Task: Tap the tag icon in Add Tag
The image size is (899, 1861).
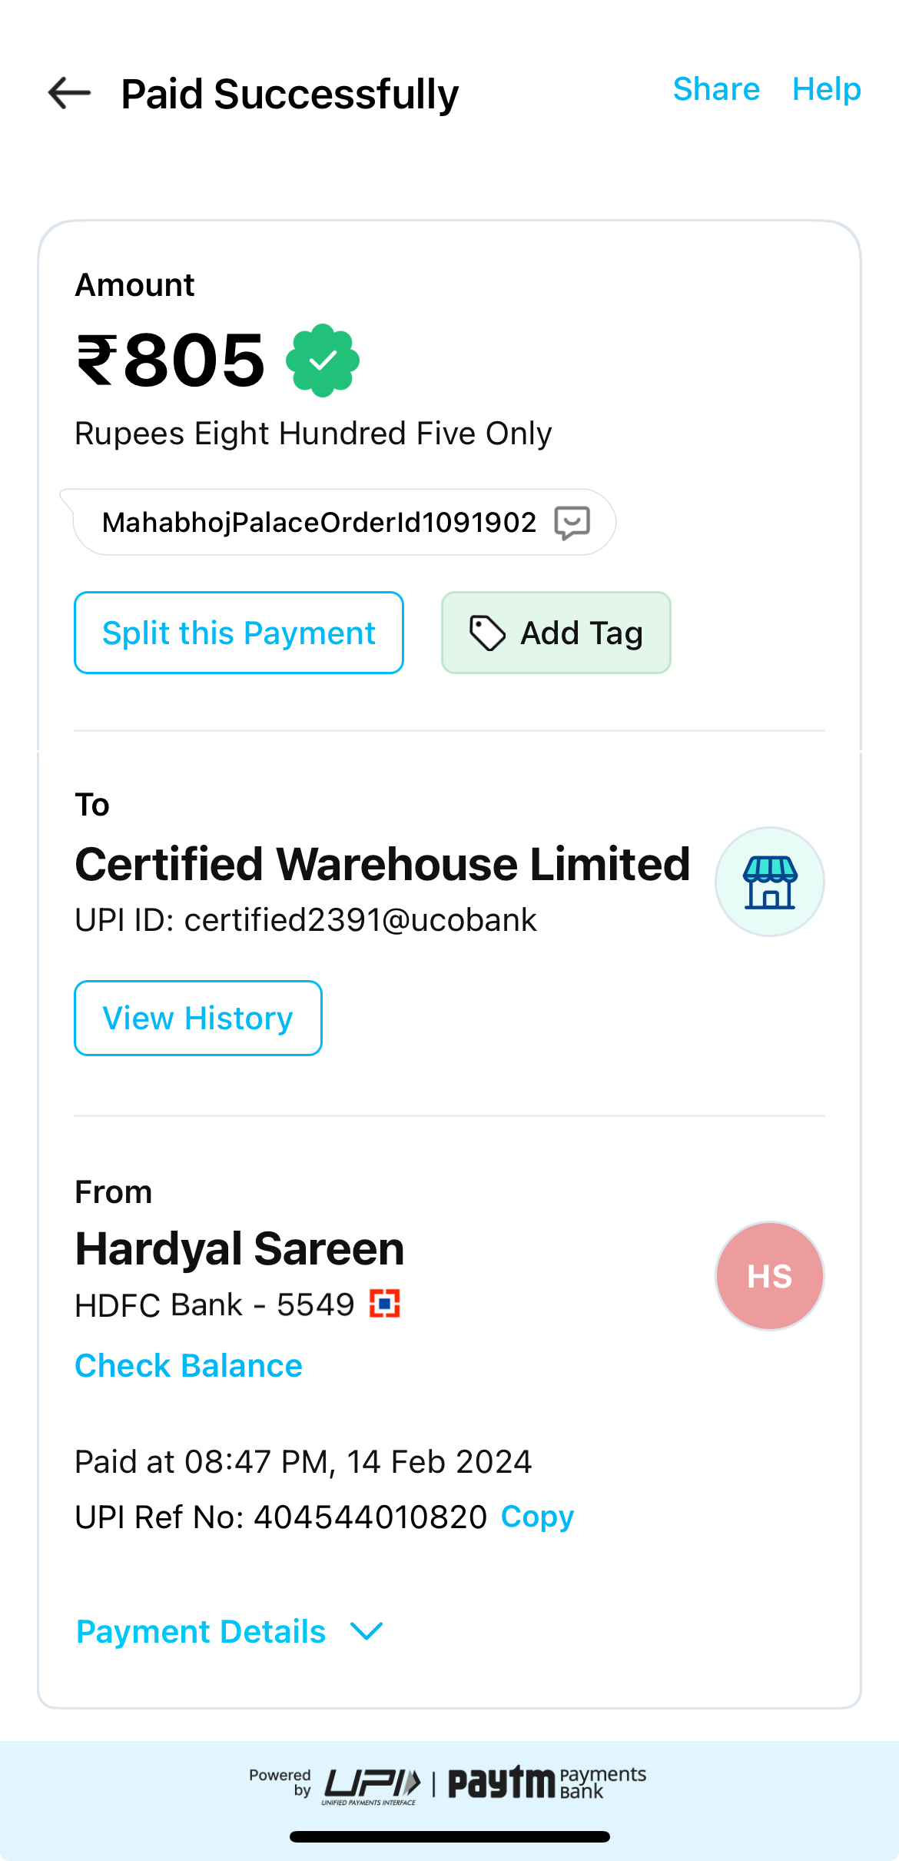Action: click(487, 633)
